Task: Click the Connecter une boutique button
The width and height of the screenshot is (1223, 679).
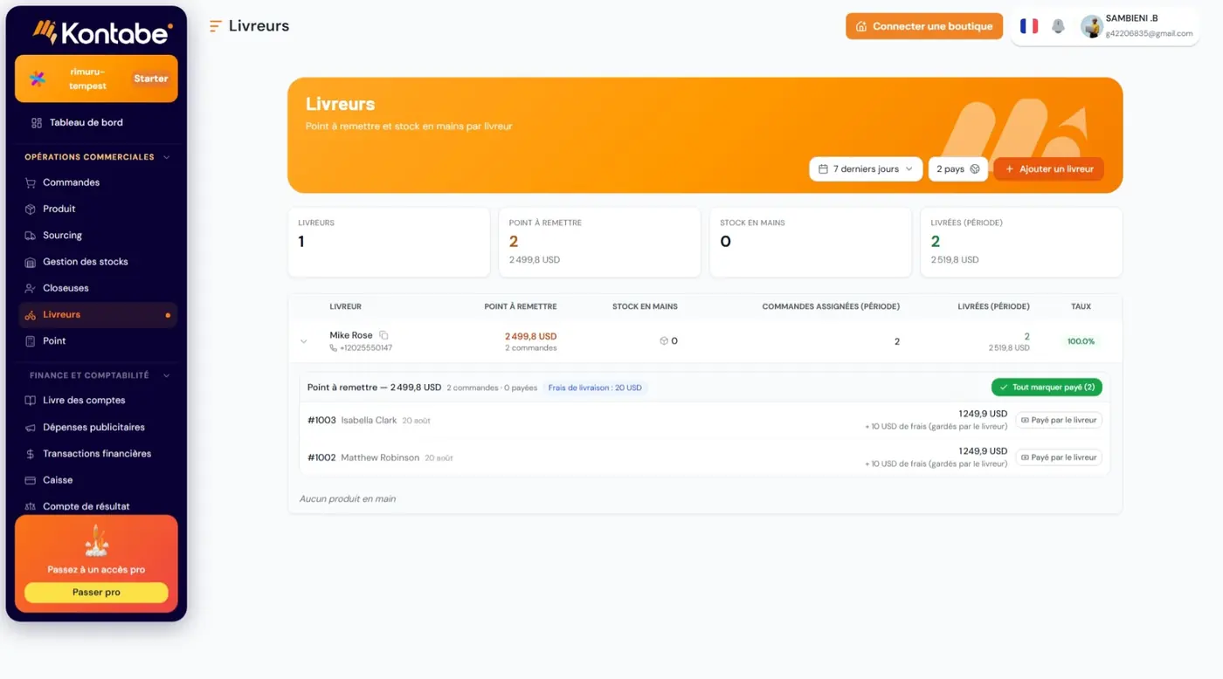Action: click(x=924, y=26)
